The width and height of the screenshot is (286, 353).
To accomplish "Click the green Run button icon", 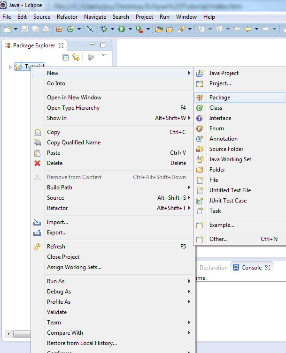I will pos(122,29).
